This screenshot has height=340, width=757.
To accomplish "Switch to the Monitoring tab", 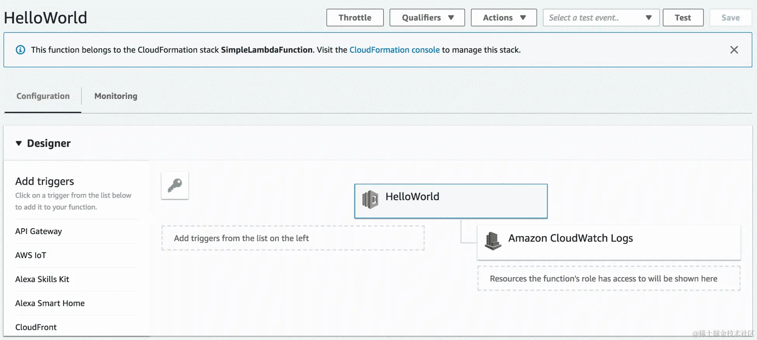I will click(116, 96).
